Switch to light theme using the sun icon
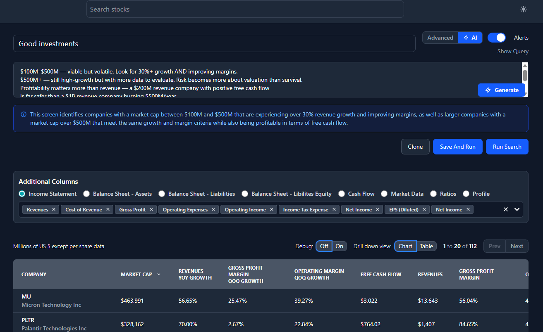This screenshot has height=332, width=543. (523, 9)
